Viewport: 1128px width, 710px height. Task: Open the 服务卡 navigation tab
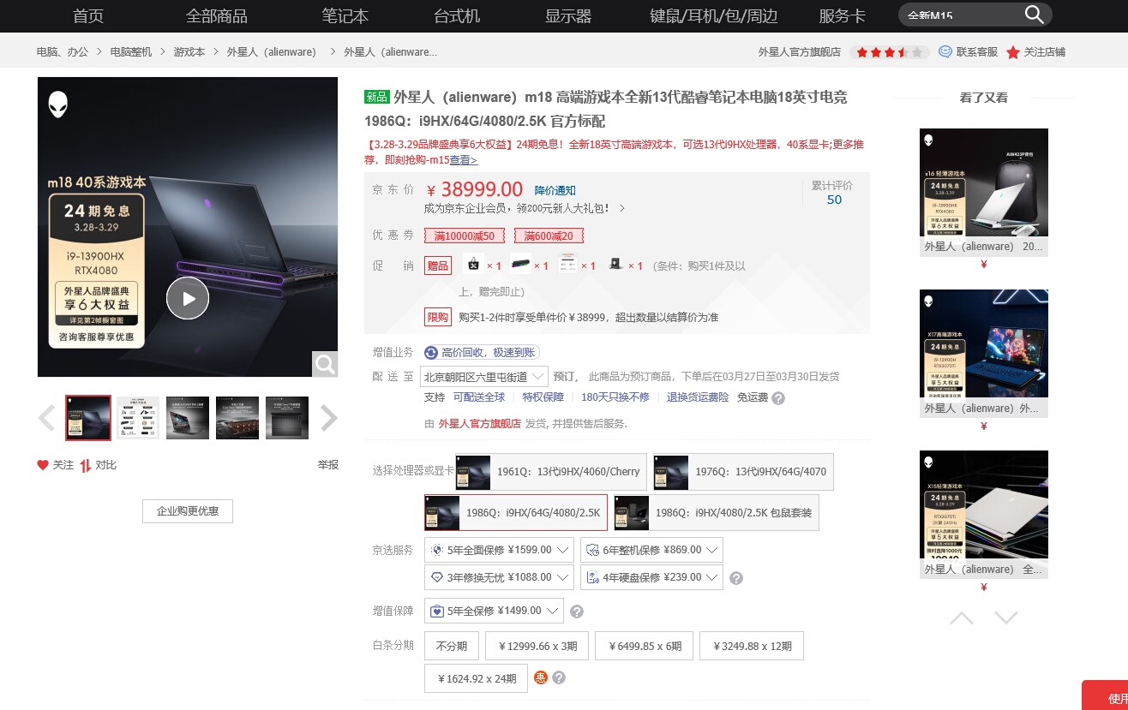pyautogui.click(x=842, y=15)
